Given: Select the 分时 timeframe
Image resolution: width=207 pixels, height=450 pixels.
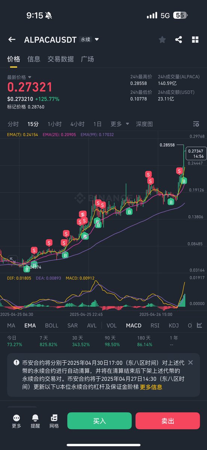Looking at the screenshot, I should coord(13,124).
